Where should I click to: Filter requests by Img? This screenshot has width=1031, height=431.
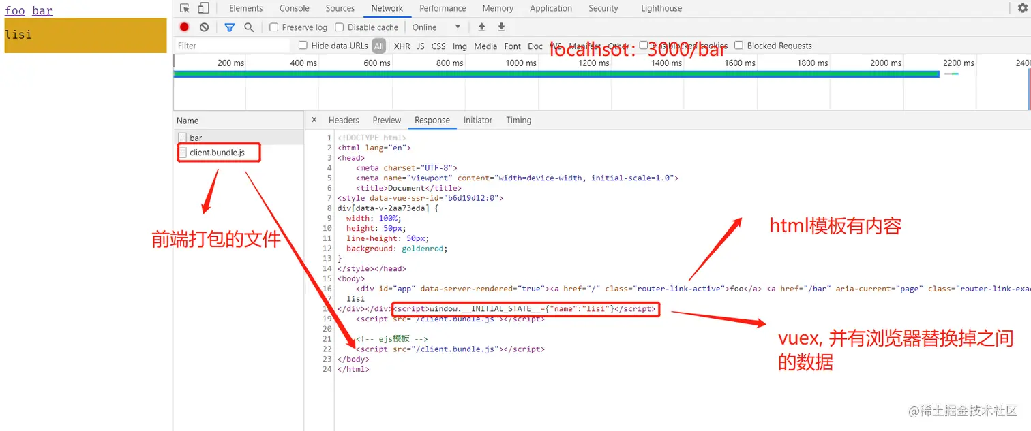click(460, 46)
